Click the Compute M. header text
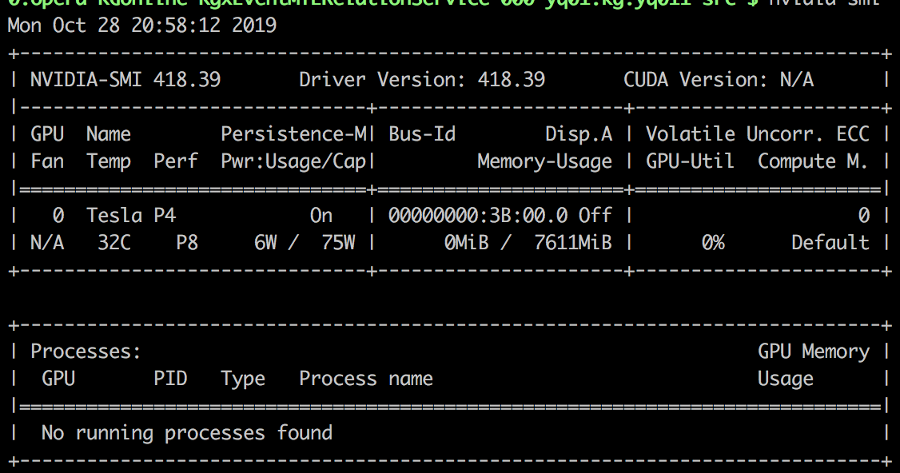Screen dimensions: 900x473 pyautogui.click(x=813, y=161)
